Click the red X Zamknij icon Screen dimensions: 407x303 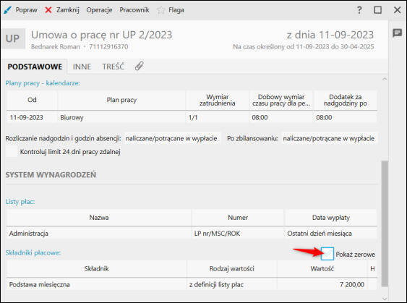click(48, 10)
